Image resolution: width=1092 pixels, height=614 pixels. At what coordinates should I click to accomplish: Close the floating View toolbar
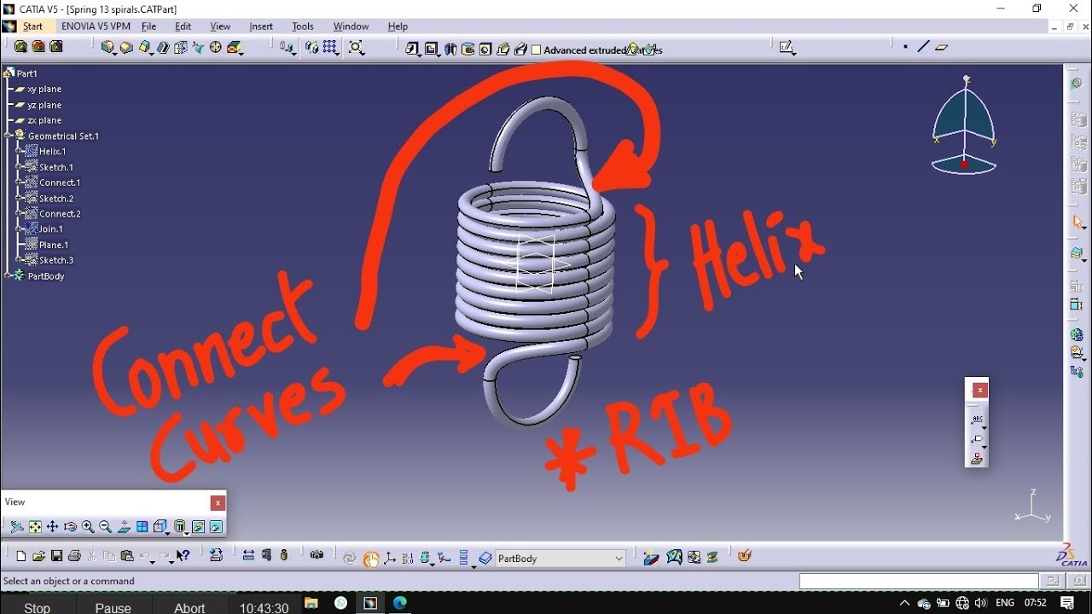[218, 503]
